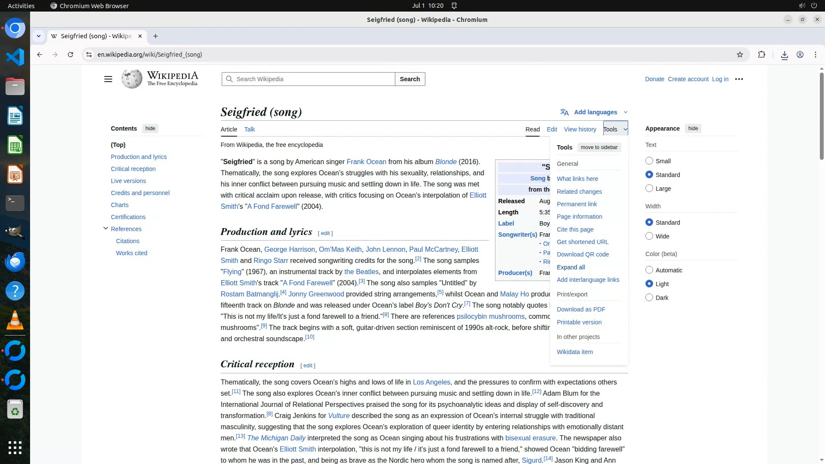Enable Dark color mode
This screenshot has width=825, height=464.
pos(649,298)
